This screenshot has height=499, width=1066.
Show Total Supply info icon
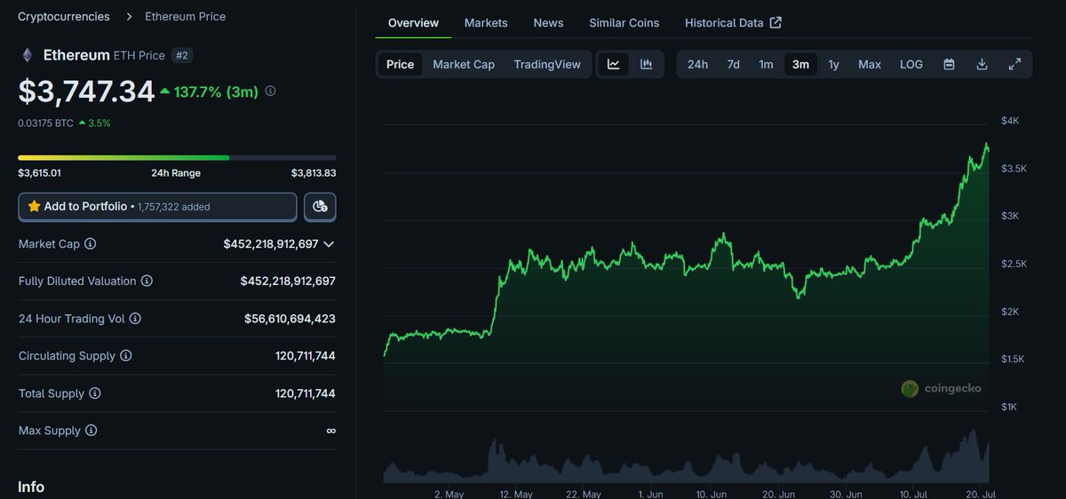pyautogui.click(x=94, y=392)
